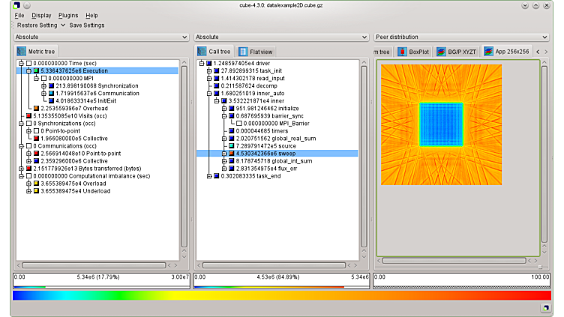Screen dimensions: 564x317
Task: Open the metric tree Absolute value-mode dropdown
Action: coord(101,37)
